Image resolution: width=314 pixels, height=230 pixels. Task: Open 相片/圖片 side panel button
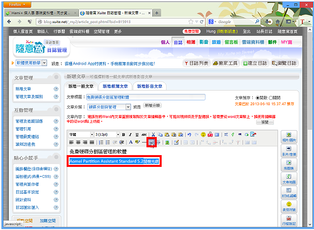pyautogui.click(x=289, y=137)
